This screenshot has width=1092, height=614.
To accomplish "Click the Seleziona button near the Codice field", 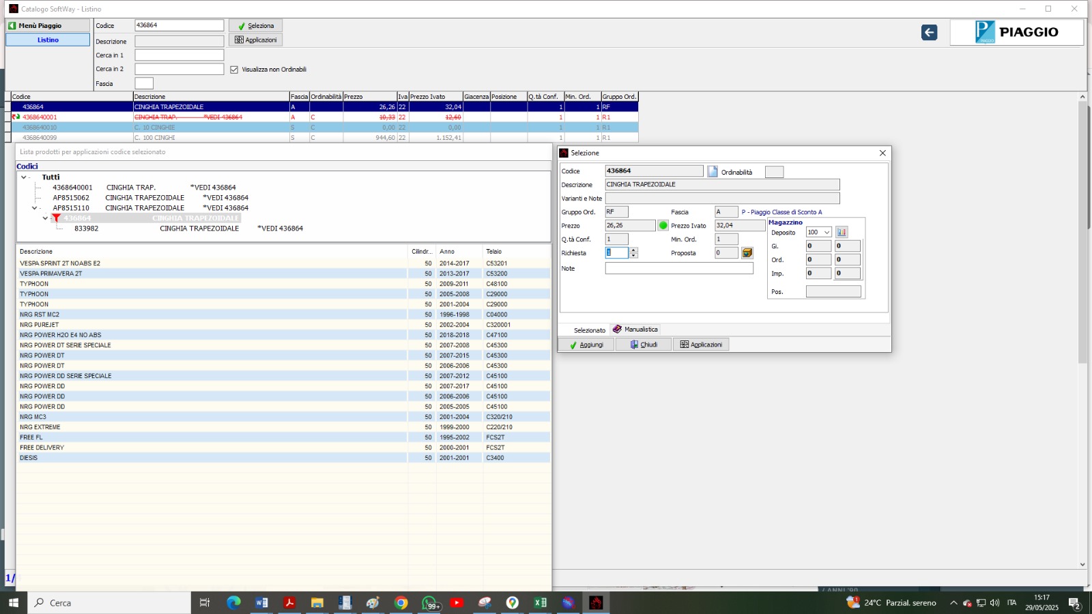I will click(x=255, y=26).
